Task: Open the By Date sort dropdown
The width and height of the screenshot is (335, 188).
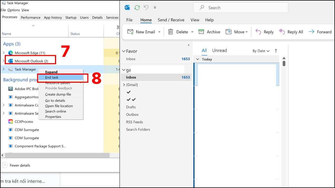Action: (x=261, y=51)
